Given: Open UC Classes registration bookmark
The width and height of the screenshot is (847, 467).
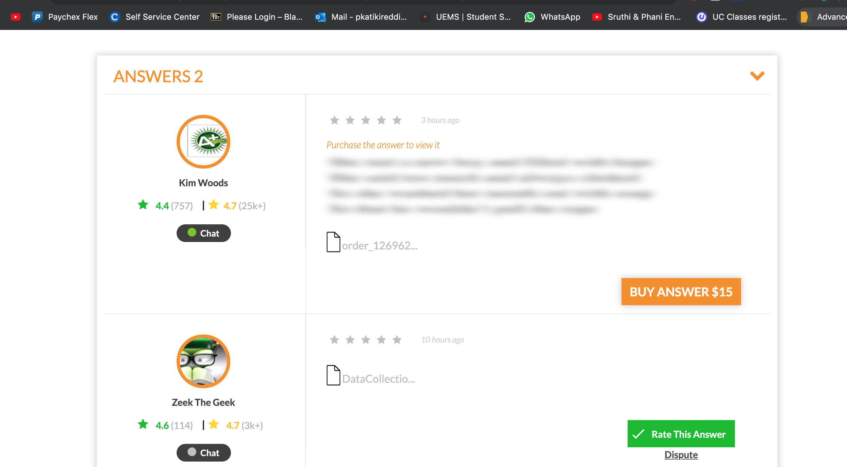Looking at the screenshot, I should click(742, 17).
